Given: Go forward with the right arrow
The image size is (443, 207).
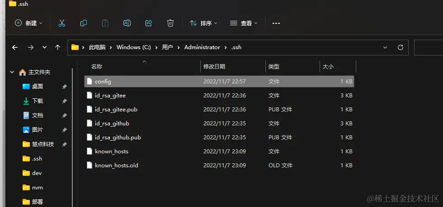Looking at the screenshot, I should 31,47.
